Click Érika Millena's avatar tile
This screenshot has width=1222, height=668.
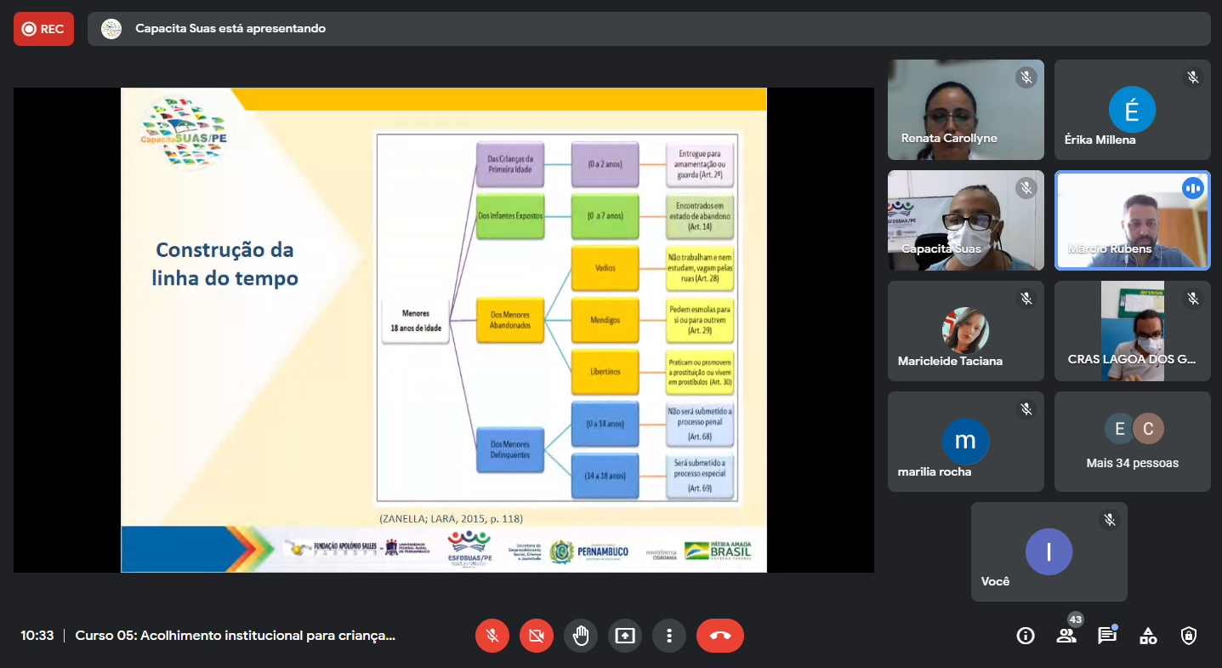click(x=1132, y=110)
